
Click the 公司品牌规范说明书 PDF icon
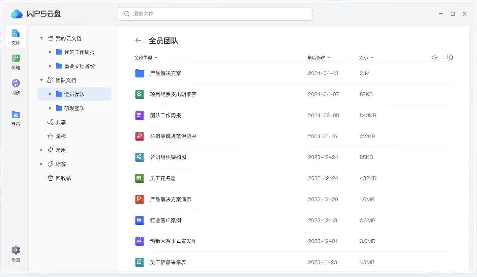[139, 137]
